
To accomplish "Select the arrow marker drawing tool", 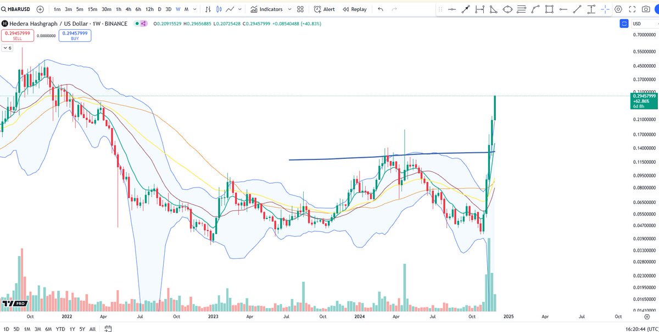I will pyautogui.click(x=466, y=9).
